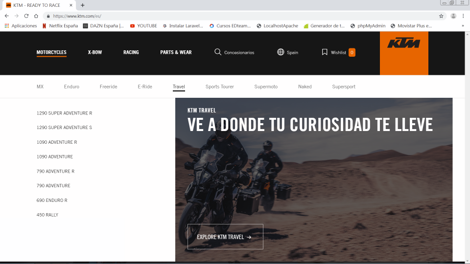Open the DAZN España bookmark

click(103, 26)
